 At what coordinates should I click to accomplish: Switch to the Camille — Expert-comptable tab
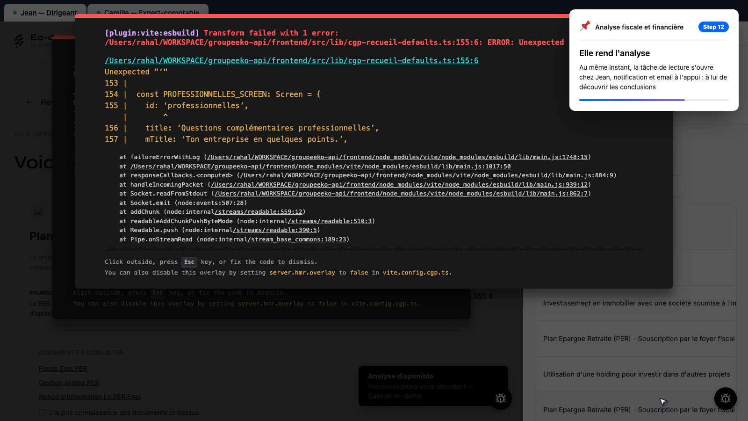coord(148,13)
